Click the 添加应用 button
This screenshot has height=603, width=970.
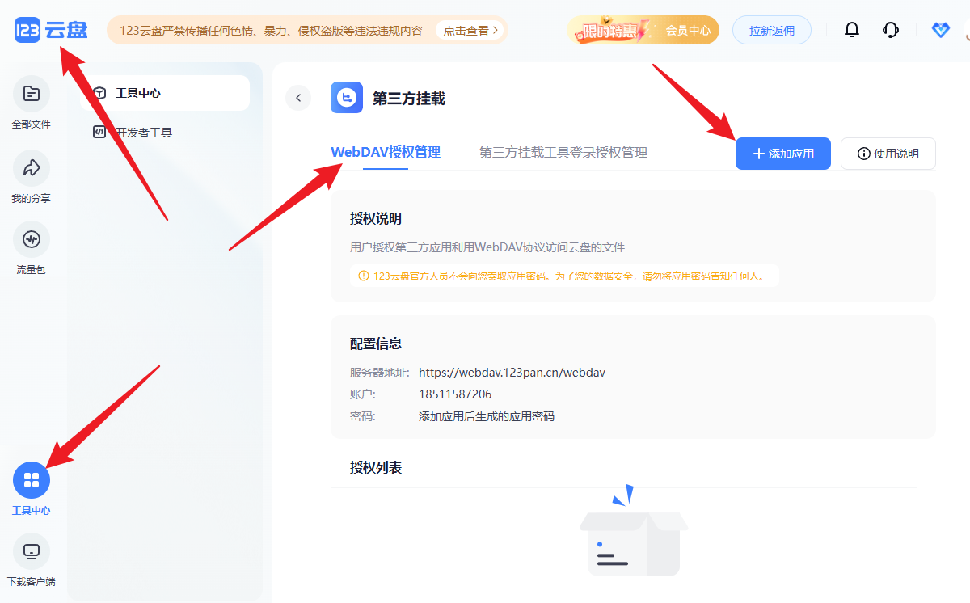coord(782,154)
